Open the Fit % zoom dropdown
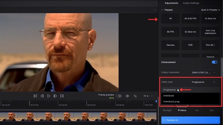This screenshot has width=223, height=125. (x=148, y=96)
